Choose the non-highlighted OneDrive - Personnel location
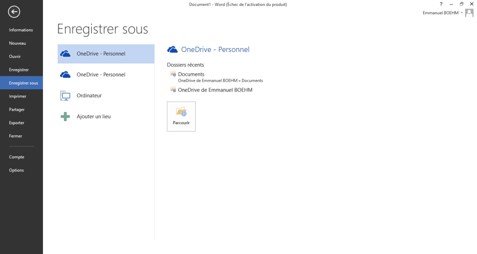This screenshot has width=477, height=254. (106, 75)
